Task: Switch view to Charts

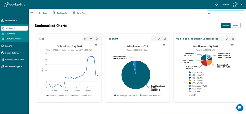Action: [x=226, y=26]
